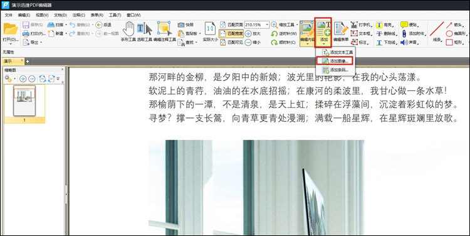Choose Add Image (添加图像) menu entry
470x236 pixels.
(335, 61)
